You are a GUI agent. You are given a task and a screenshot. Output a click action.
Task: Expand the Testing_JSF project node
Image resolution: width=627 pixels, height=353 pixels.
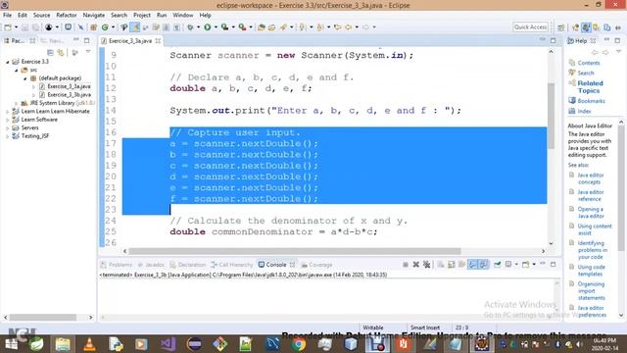pyautogui.click(x=7, y=136)
